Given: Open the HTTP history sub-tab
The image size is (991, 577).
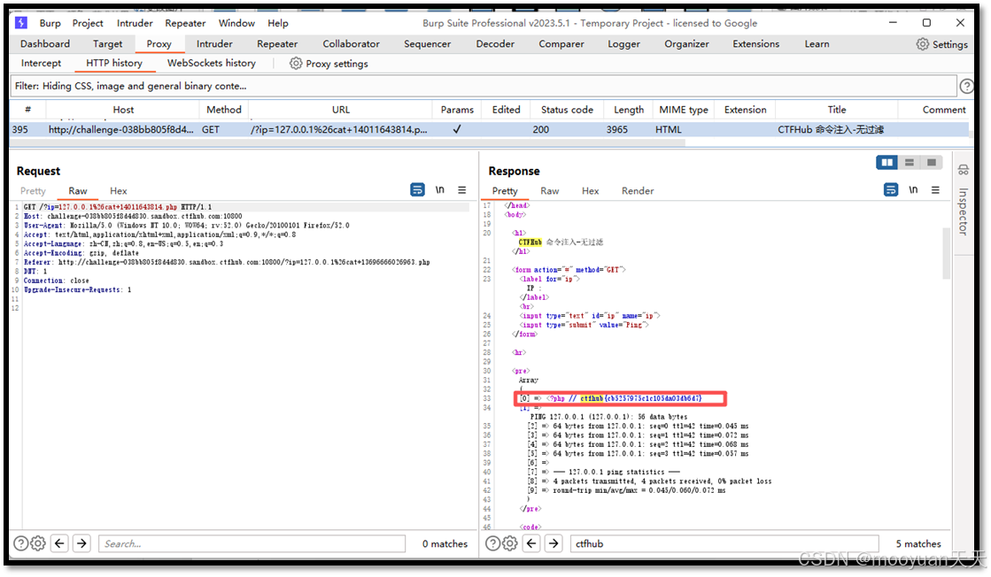Looking at the screenshot, I should tap(114, 63).
